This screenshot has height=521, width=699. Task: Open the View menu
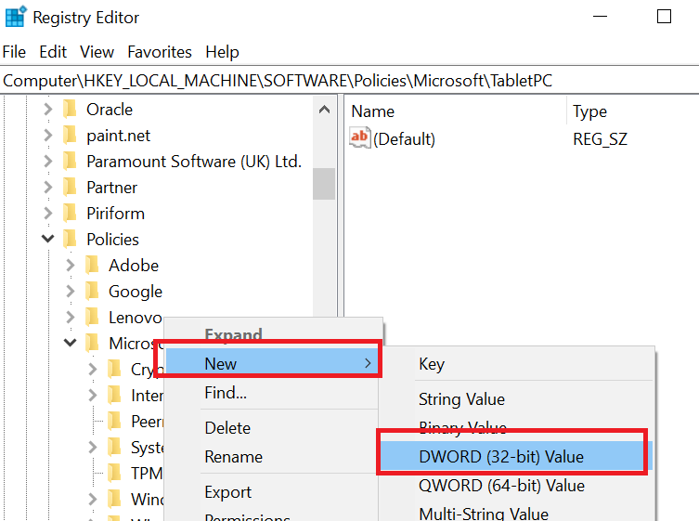pos(97,52)
